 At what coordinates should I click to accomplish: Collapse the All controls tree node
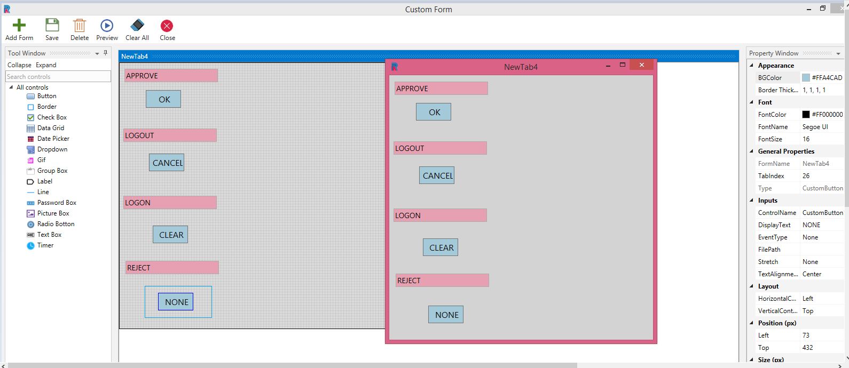pos(11,87)
